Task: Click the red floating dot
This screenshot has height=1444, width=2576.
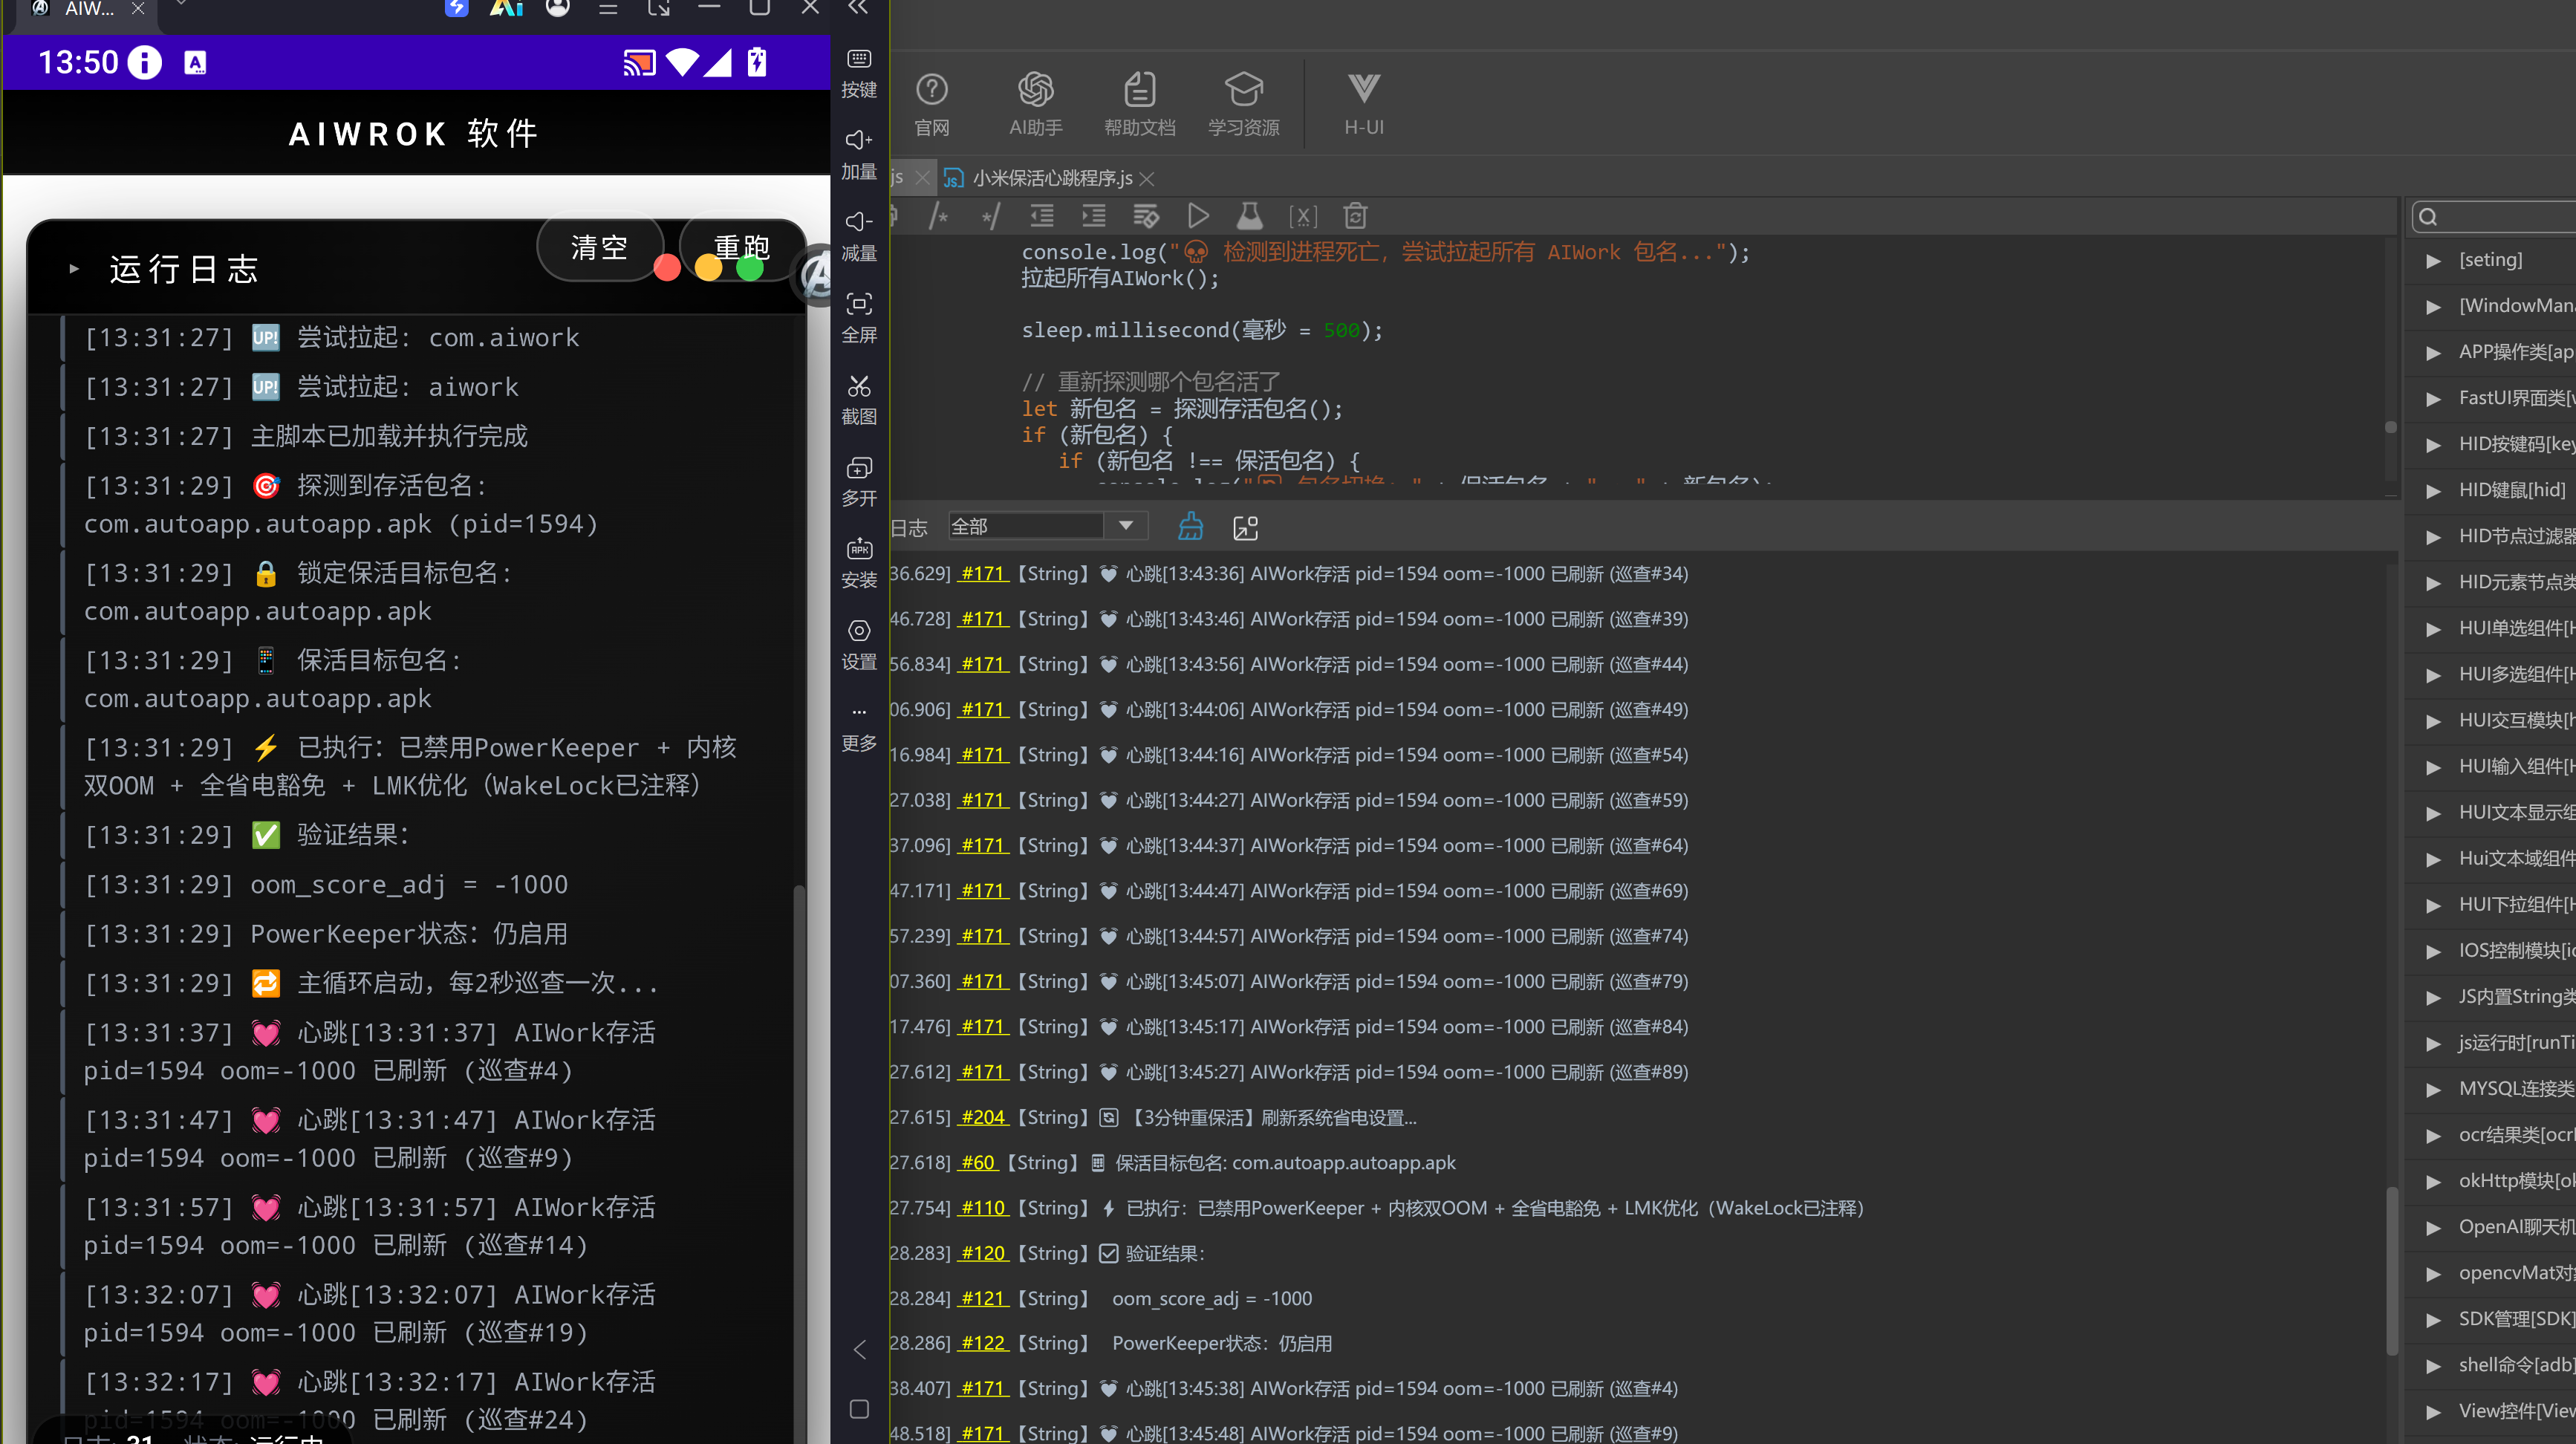Action: point(667,268)
